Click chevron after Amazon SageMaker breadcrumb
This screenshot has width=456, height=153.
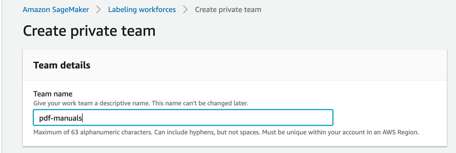point(99,9)
